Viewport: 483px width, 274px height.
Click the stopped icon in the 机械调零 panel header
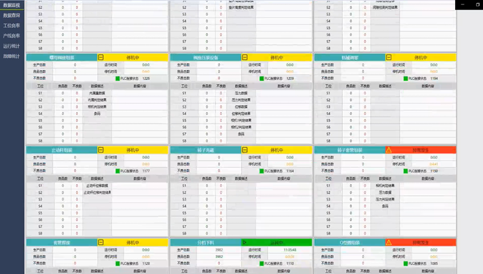(389, 58)
